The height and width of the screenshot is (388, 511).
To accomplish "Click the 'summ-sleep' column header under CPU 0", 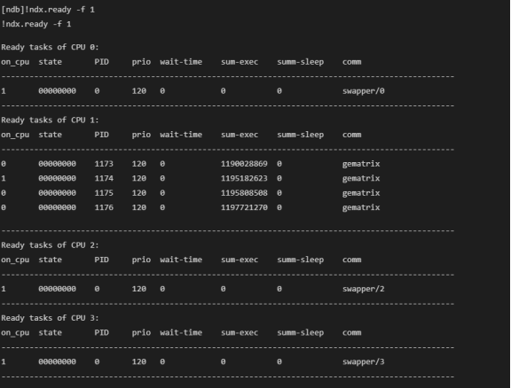I will click(301, 62).
